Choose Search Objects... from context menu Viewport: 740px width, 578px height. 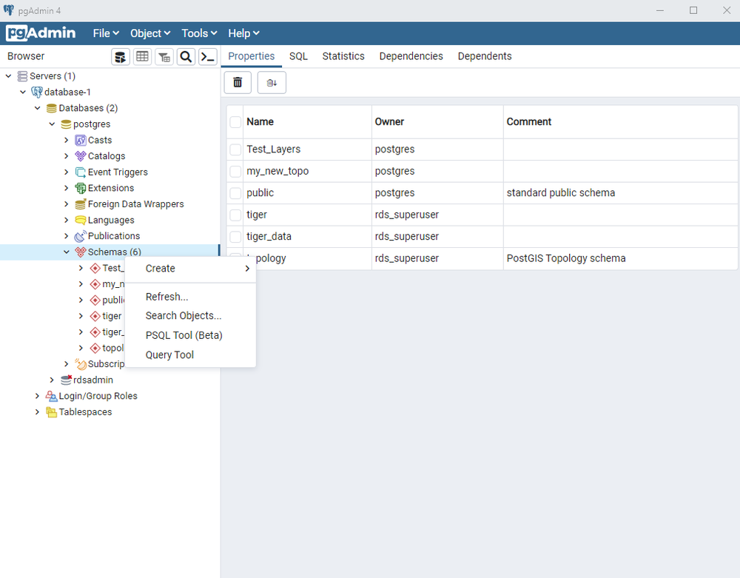[191, 316]
